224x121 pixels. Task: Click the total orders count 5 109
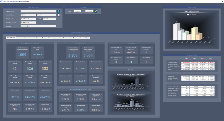click(x=73, y=55)
